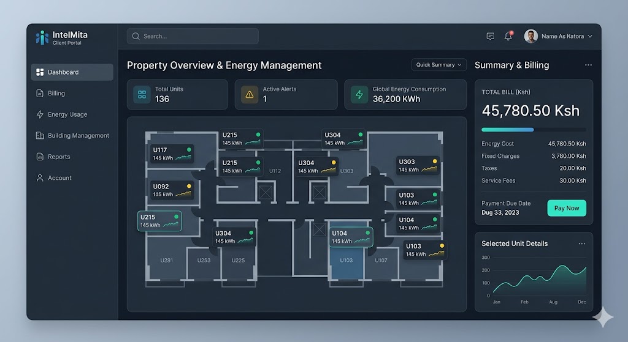The image size is (628, 342).
Task: Click the Payment Due Date text
Action: click(506, 203)
